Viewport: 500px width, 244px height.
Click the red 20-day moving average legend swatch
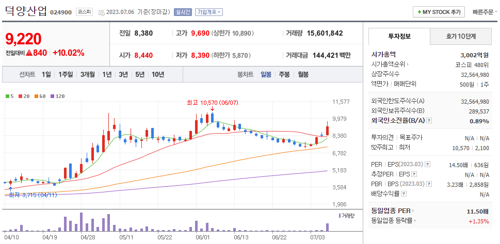click(x=20, y=96)
